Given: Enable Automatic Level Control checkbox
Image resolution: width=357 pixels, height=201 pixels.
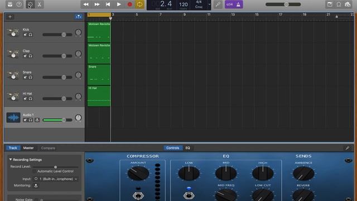Looking at the screenshot, I should pos(35,171).
